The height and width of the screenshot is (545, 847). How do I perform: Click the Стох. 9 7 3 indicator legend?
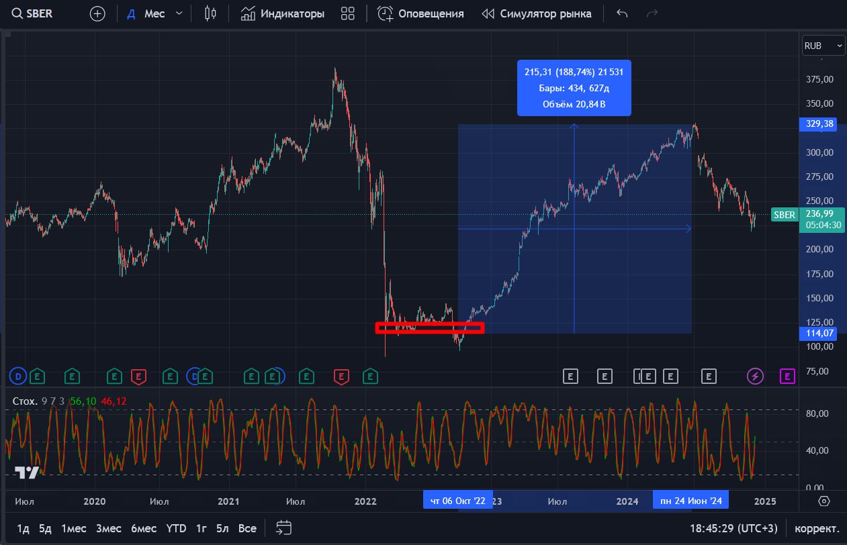tap(39, 401)
